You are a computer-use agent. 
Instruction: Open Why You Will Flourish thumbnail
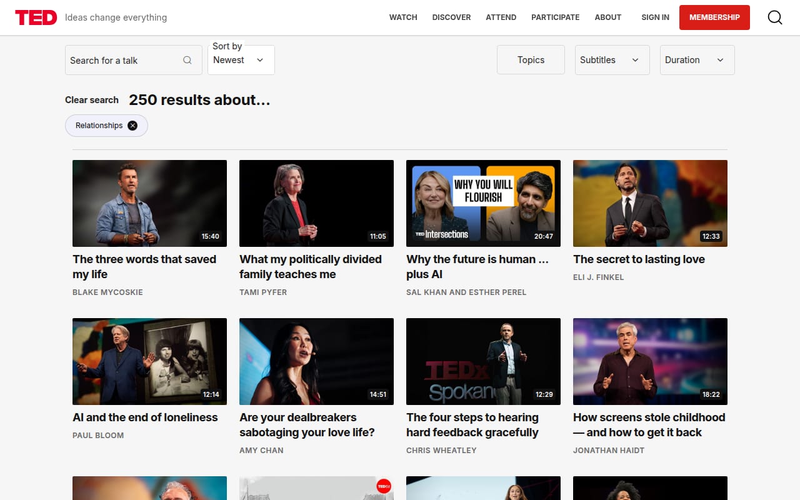[x=483, y=203]
